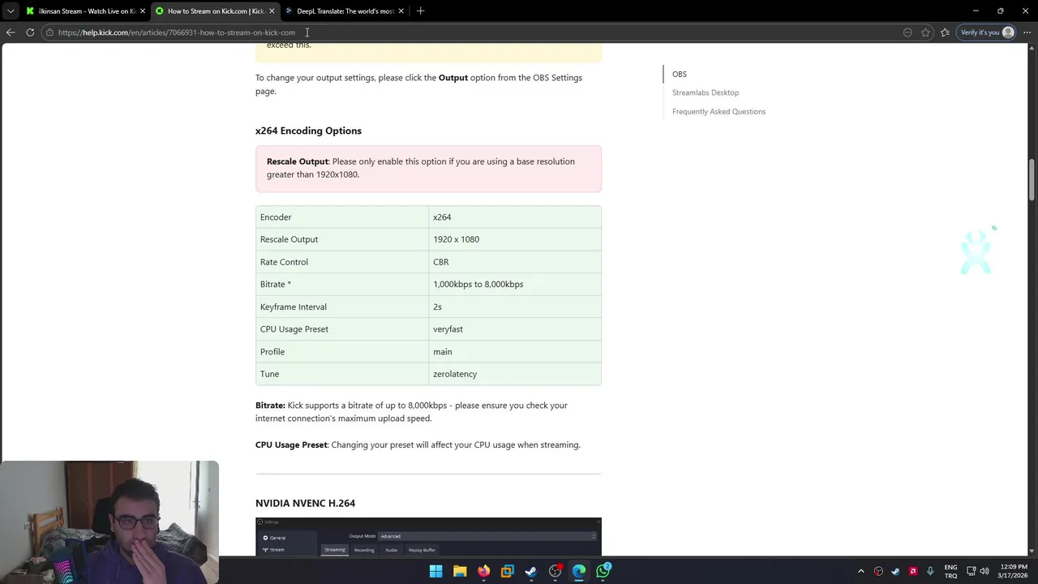Screen dimensions: 1038x584
Task: Open the tab search dropdown arrow
Action: point(11,11)
